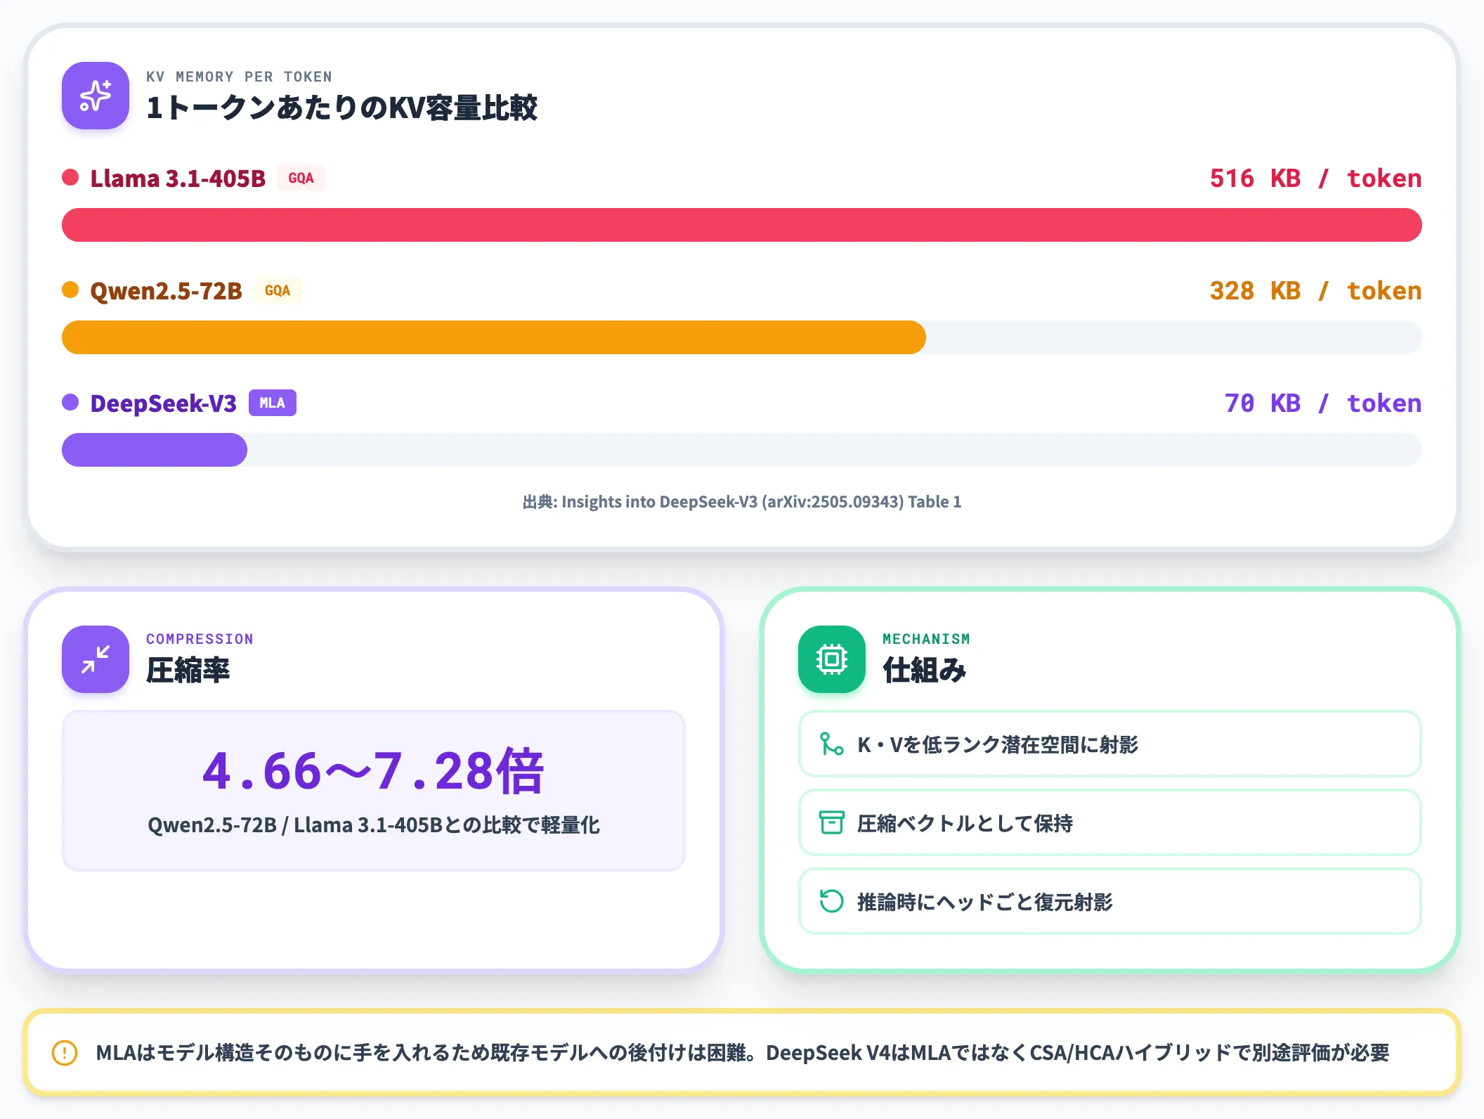This screenshot has height=1119, width=1484.
Task: Click the refresh arrow icon by 推論時
Action: click(x=832, y=901)
